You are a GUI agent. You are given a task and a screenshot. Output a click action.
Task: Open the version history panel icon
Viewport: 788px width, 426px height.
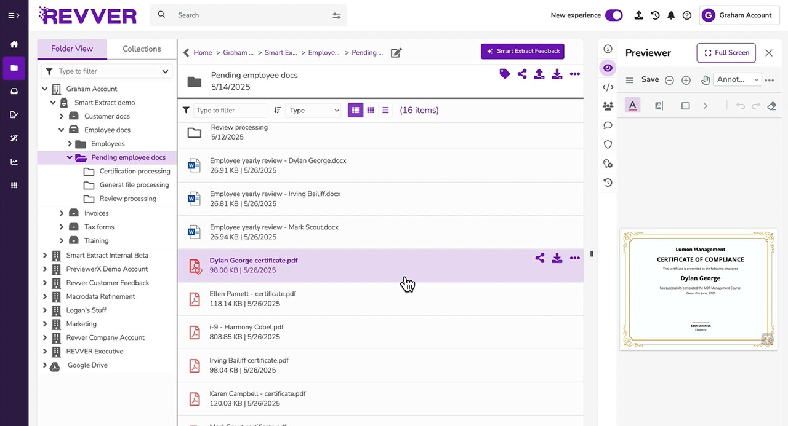tap(608, 183)
